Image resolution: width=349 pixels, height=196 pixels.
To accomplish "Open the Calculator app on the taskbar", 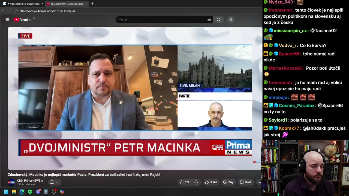I will click(x=46, y=192).
